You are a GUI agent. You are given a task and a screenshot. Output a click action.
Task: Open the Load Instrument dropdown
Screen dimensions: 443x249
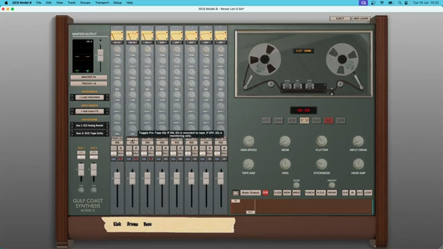[x=89, y=98]
